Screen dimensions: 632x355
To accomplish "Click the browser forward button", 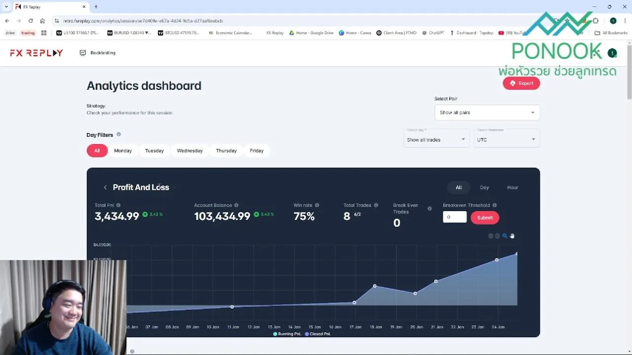I will click(19, 21).
